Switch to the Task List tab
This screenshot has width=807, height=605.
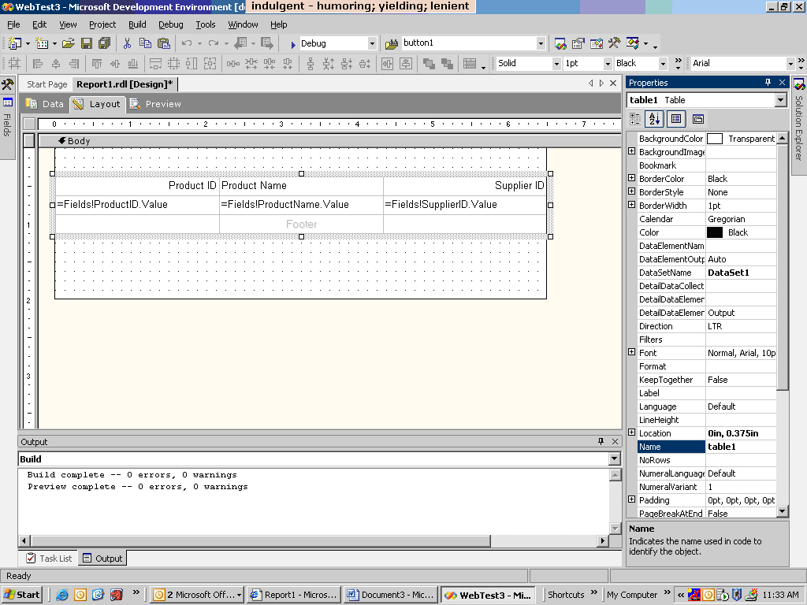pyautogui.click(x=49, y=559)
